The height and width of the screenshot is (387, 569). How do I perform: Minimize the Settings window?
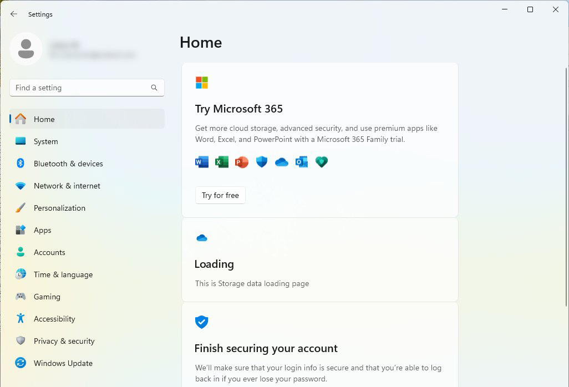pyautogui.click(x=505, y=9)
